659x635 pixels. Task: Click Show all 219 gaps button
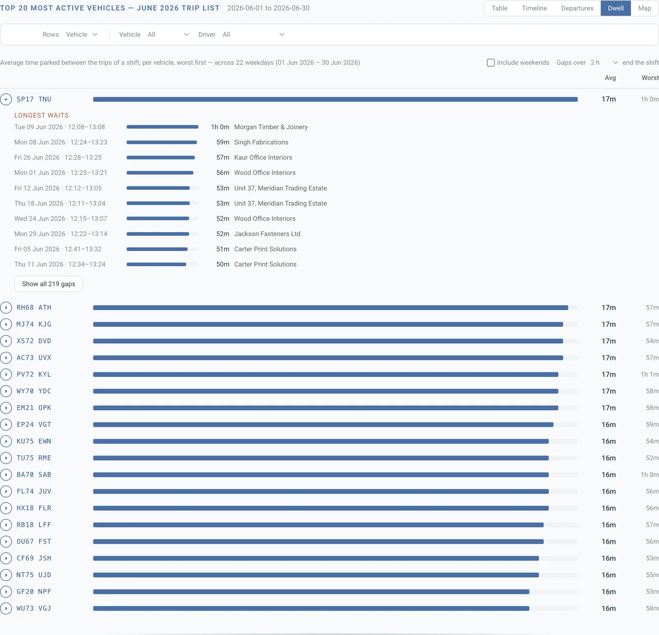click(x=49, y=284)
